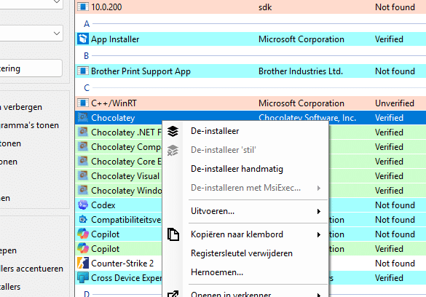Click the Counter-Strike 2 icon
The width and height of the screenshot is (426, 297).
(83, 263)
